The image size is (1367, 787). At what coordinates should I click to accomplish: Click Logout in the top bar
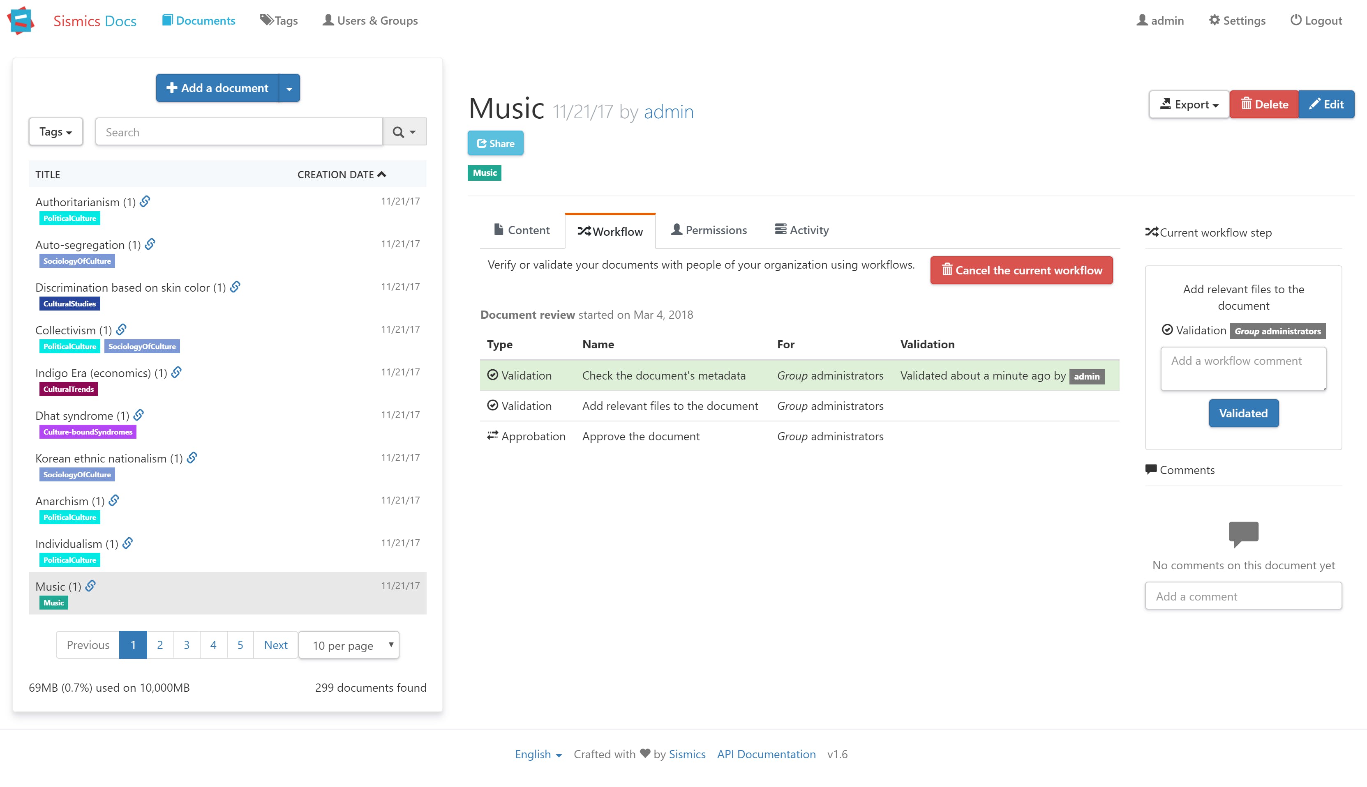[1316, 21]
